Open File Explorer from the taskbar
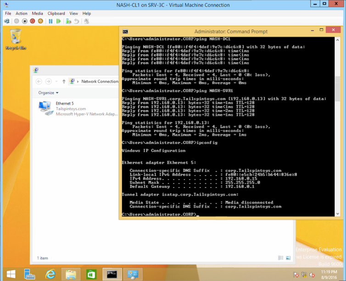 tap(71, 274)
